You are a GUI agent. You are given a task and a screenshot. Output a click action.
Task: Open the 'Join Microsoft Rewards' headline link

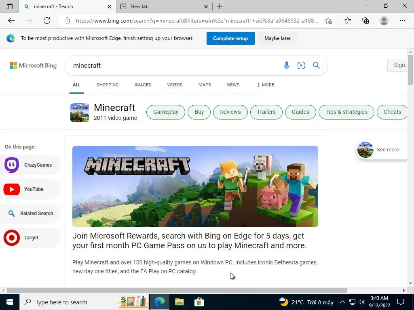[190, 241]
